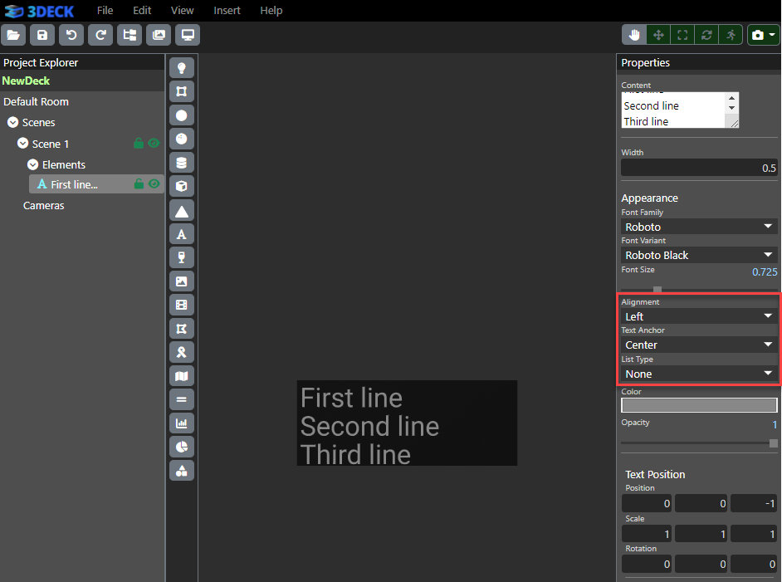Open the Insert menu
The width and height of the screenshot is (782, 582).
point(227,11)
